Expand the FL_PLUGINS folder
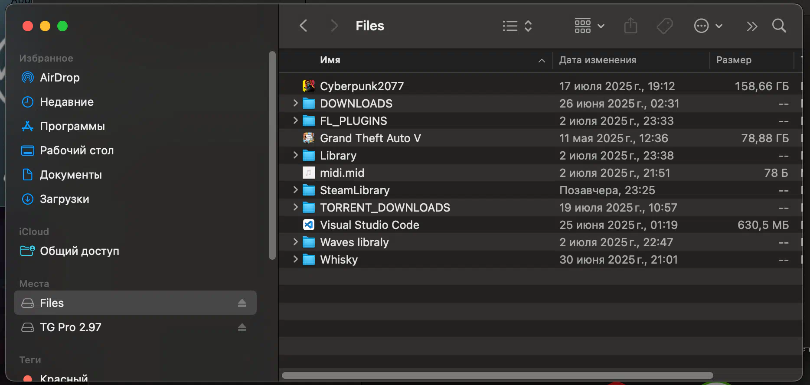This screenshot has width=810, height=385. coord(295,121)
